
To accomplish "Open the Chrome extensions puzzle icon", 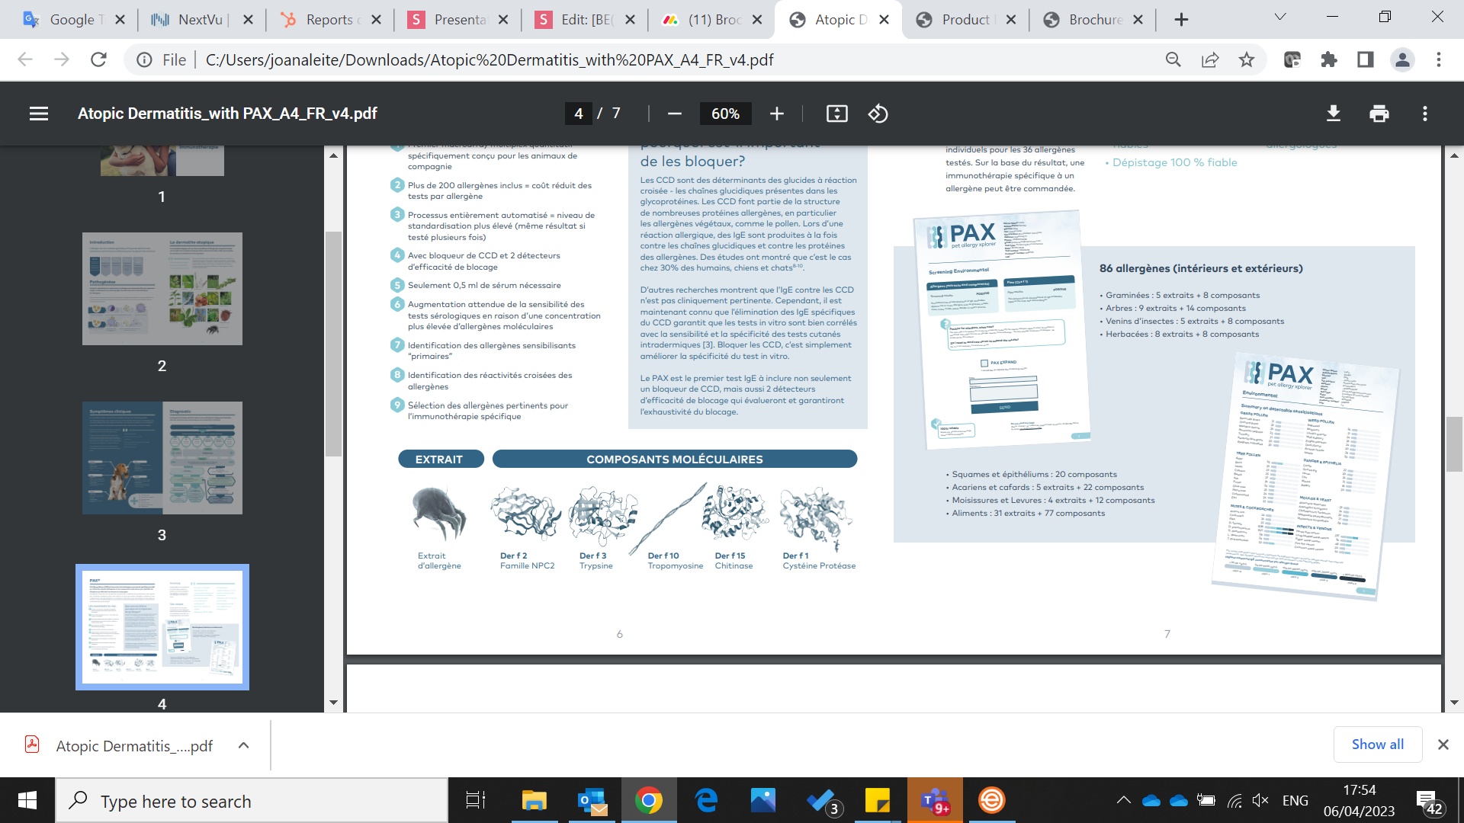I will pyautogui.click(x=1328, y=59).
